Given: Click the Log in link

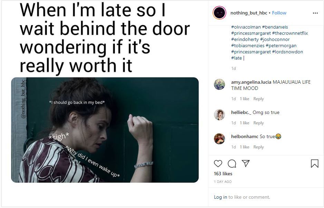Looking at the screenshot, I should pyautogui.click(x=220, y=197).
